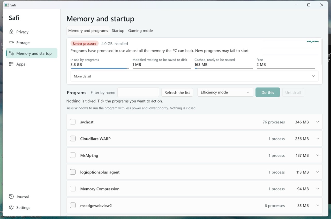Click the Journal history clock icon

(11, 197)
